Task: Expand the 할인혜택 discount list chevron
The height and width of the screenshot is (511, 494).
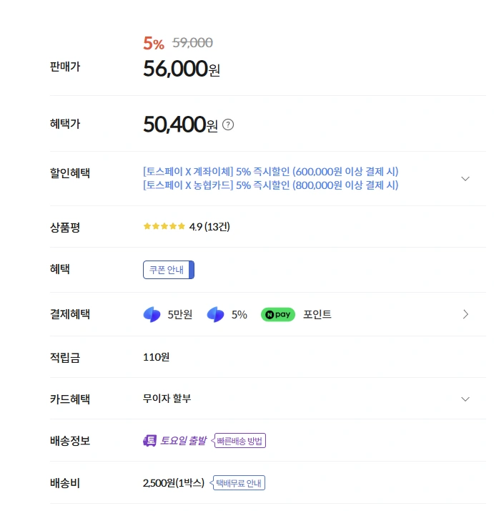Action: point(465,178)
